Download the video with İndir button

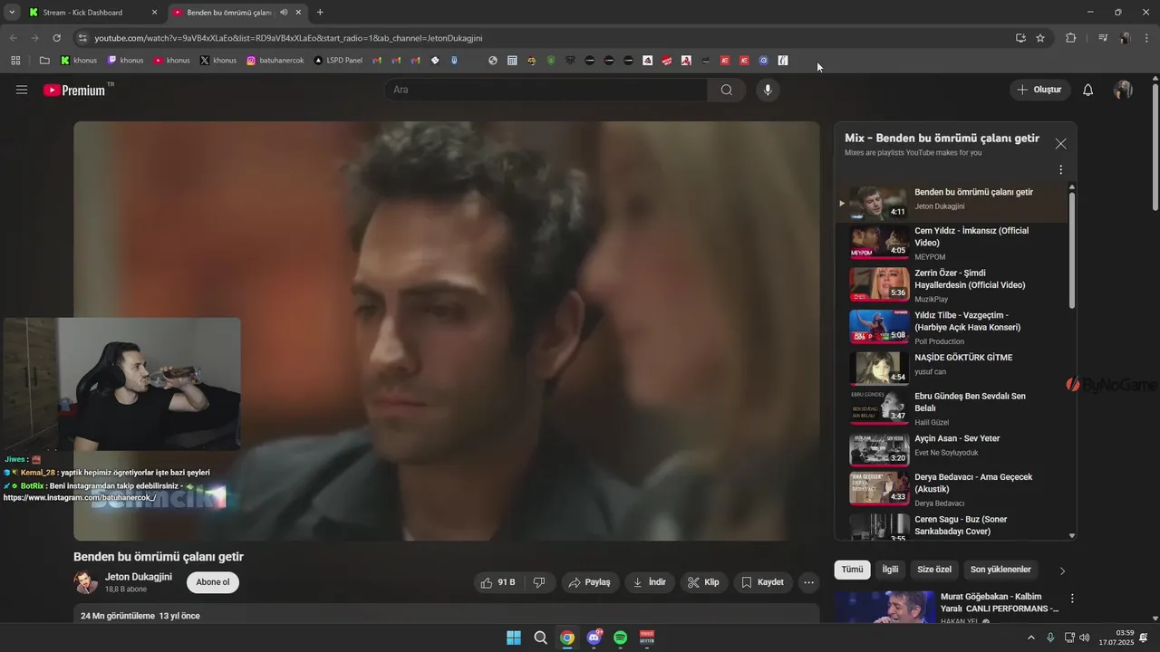tap(649, 582)
